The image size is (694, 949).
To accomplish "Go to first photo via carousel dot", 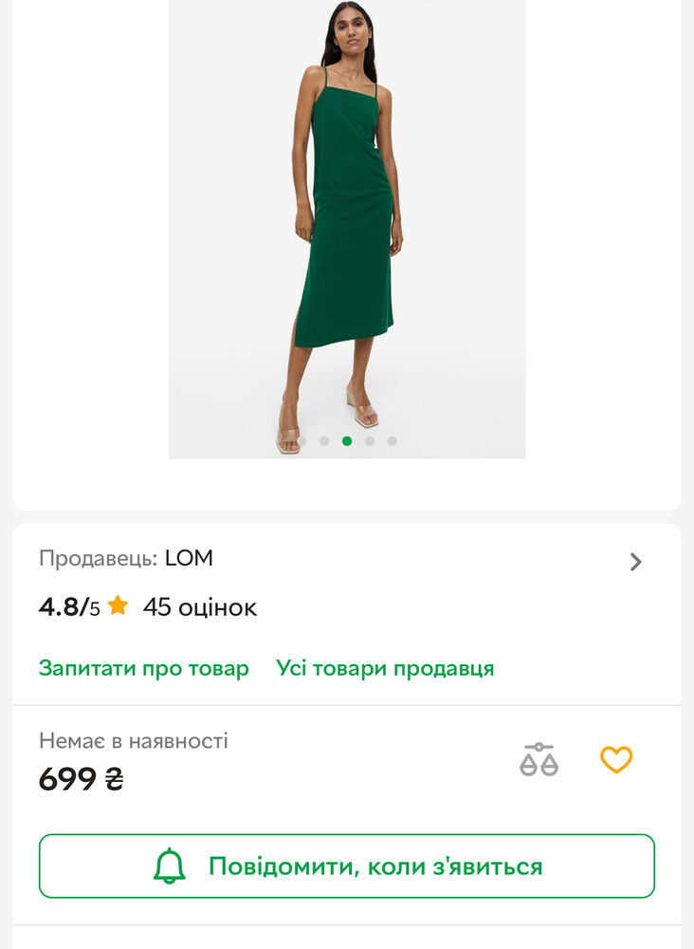I will pos(301,441).
